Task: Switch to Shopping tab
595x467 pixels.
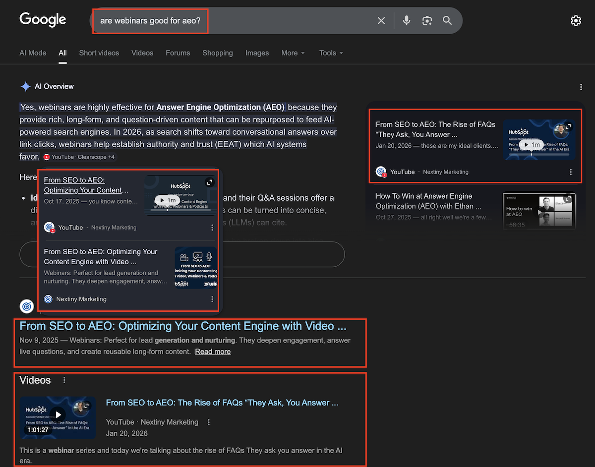Action: click(218, 53)
